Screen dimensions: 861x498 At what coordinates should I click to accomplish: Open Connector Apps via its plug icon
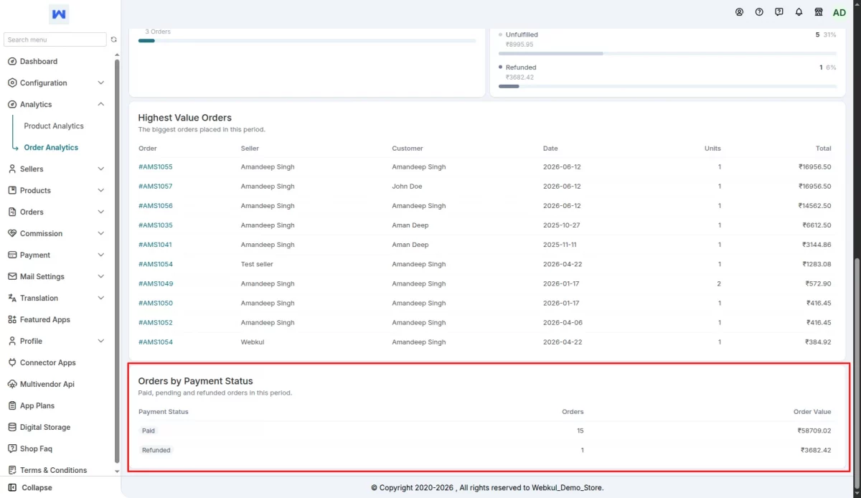click(12, 363)
